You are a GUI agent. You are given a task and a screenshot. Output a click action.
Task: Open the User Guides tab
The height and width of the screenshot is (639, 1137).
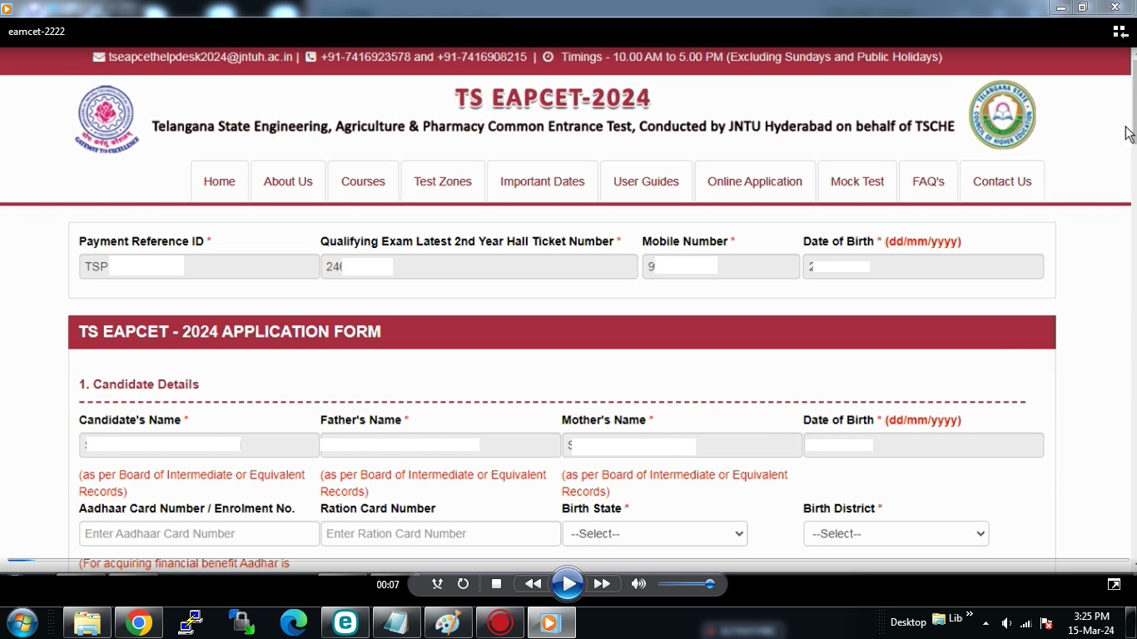point(646,181)
